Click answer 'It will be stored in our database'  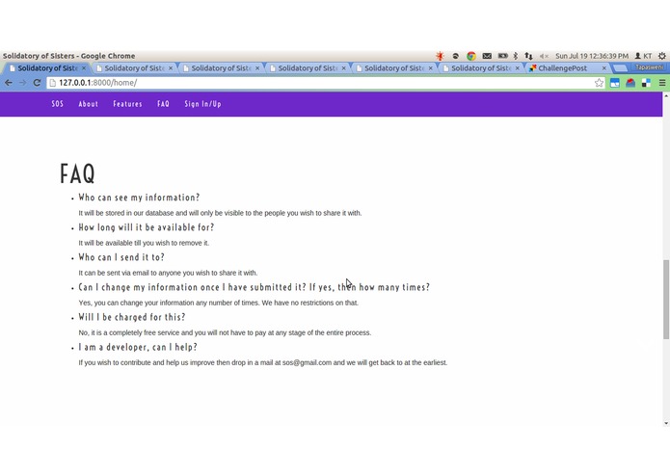click(220, 213)
